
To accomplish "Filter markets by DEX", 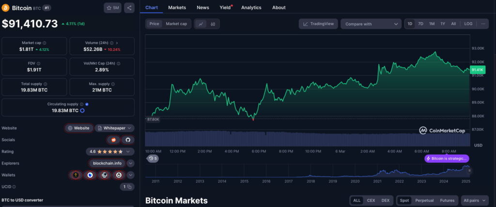I will [x=385, y=200].
